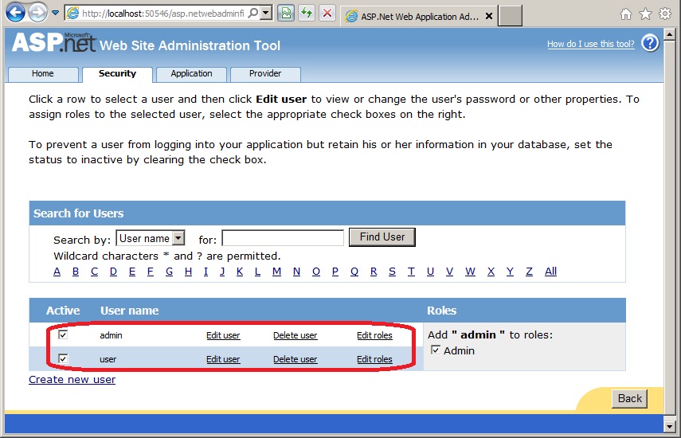Click the search magnifier in the address bar
Image resolution: width=681 pixels, height=438 pixels.
click(252, 13)
